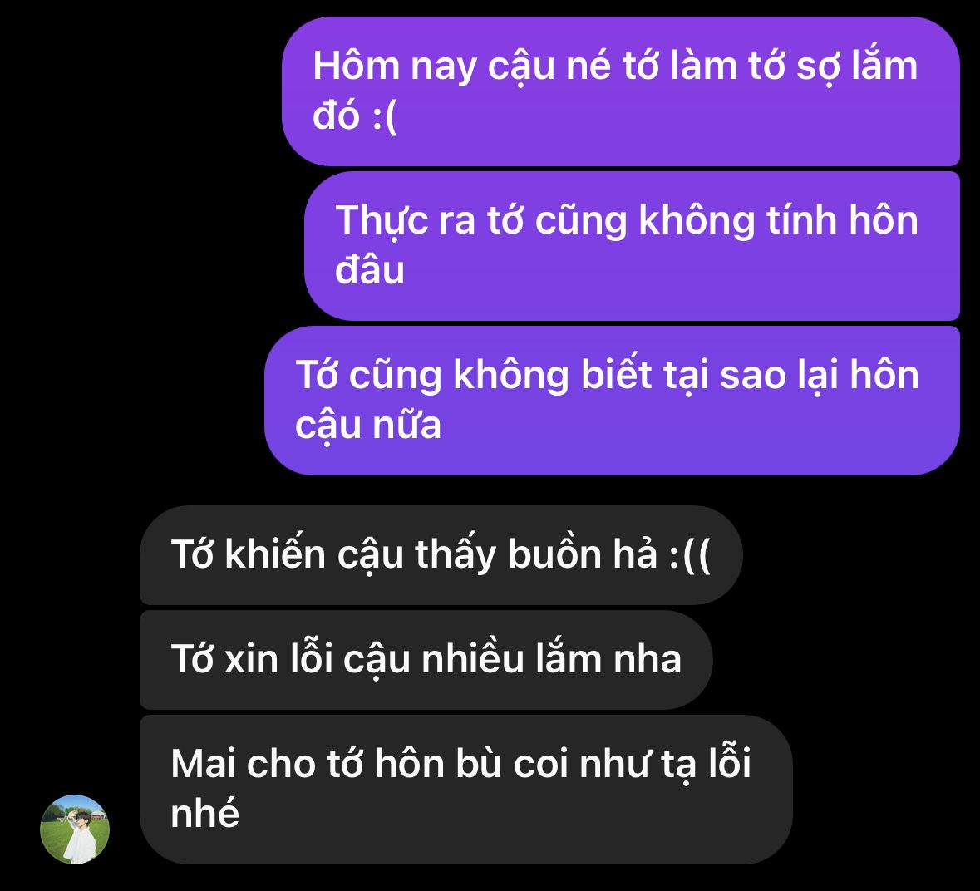This screenshot has height=891, width=980.
Task: Click the word 'đâu' in the second purple bubble
Action: point(369,271)
